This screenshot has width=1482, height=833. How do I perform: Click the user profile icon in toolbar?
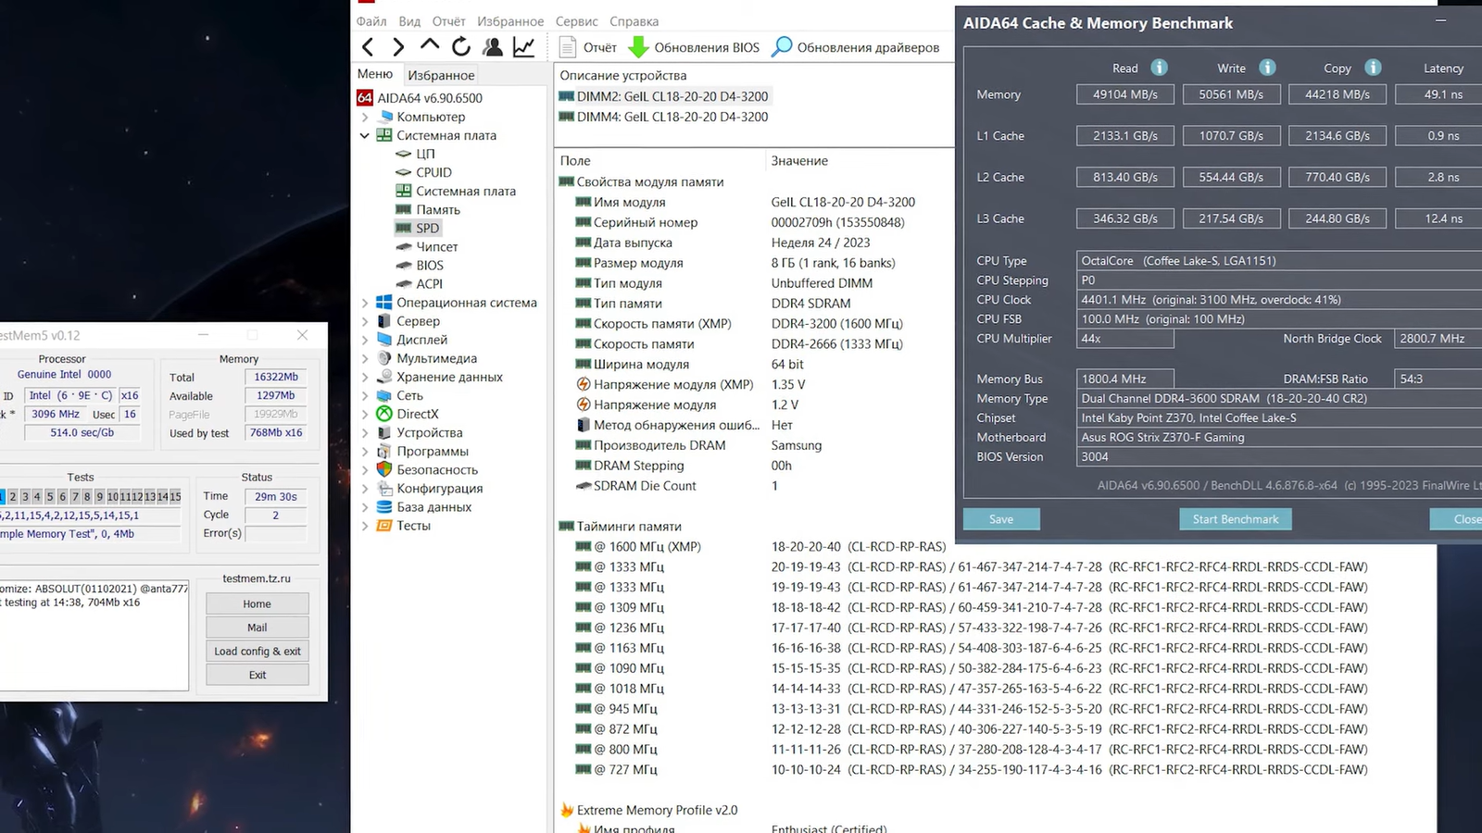(x=493, y=47)
